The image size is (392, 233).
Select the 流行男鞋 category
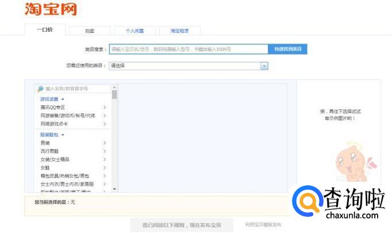tap(49, 151)
